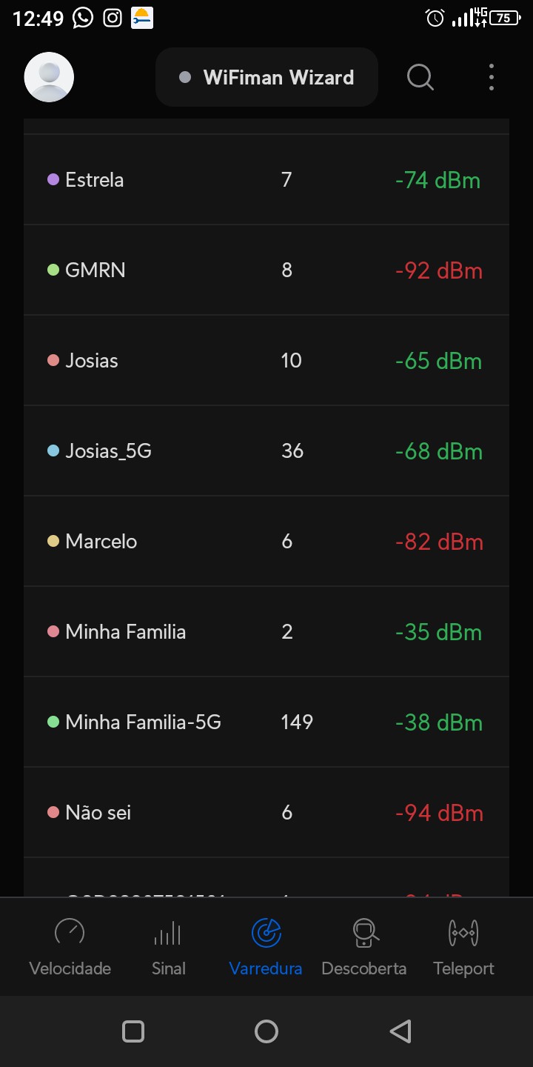This screenshot has height=1067, width=533.
Task: Tap the Teleport icon
Action: (463, 933)
